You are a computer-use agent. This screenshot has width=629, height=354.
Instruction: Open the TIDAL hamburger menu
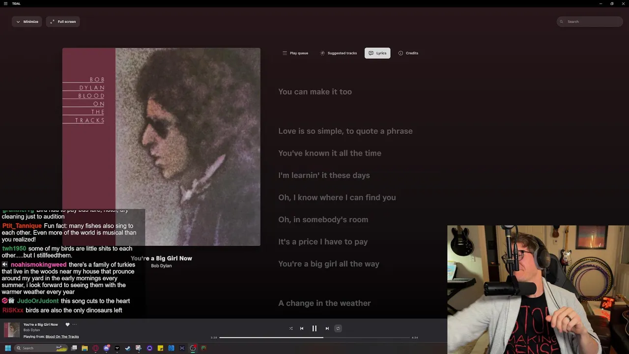tap(5, 3)
